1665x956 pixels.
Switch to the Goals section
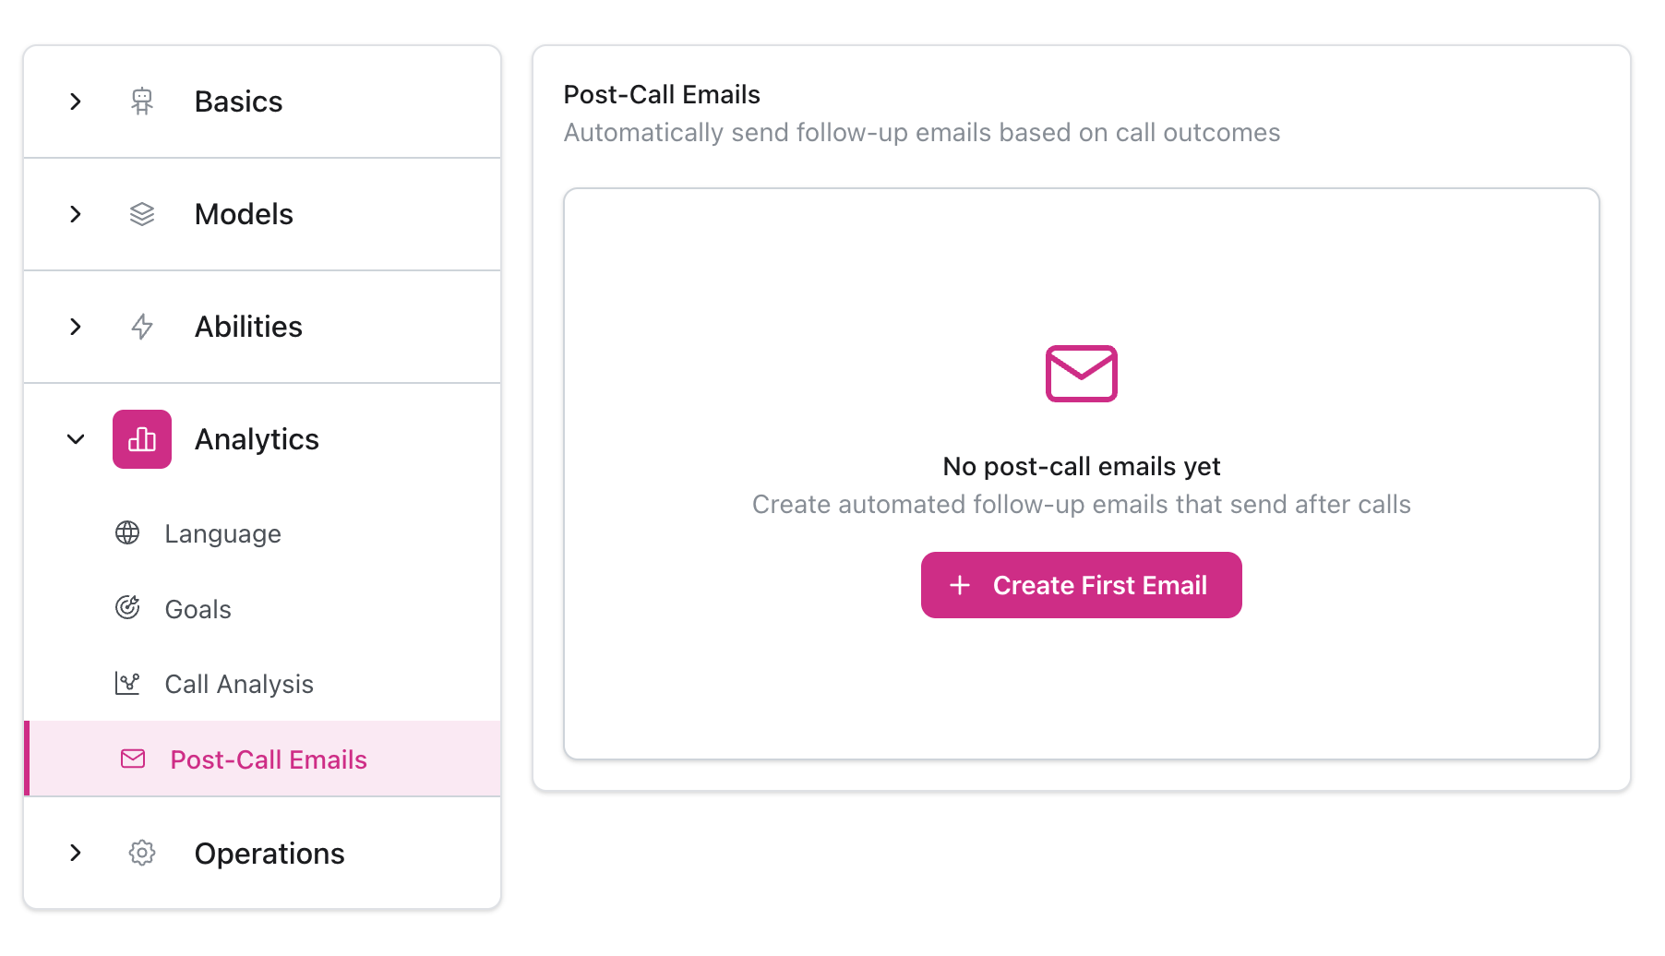click(197, 608)
